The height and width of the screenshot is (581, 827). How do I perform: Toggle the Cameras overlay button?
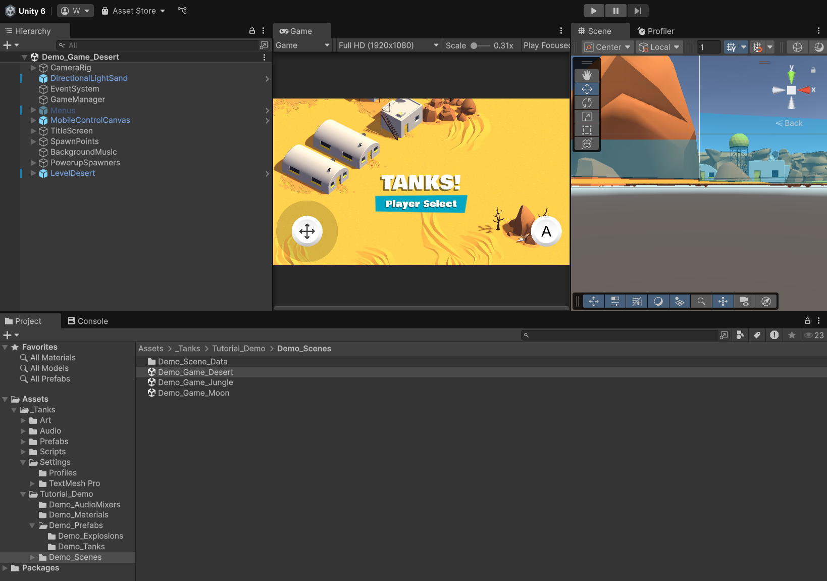click(x=744, y=301)
